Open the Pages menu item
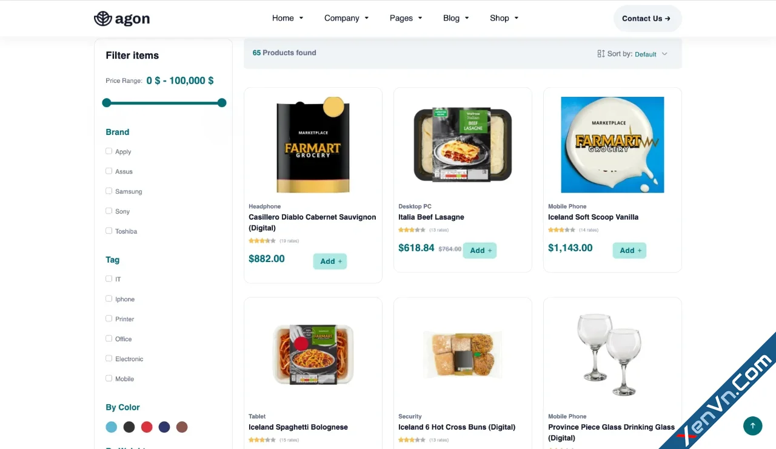Screen dimensions: 776x449 (406, 18)
